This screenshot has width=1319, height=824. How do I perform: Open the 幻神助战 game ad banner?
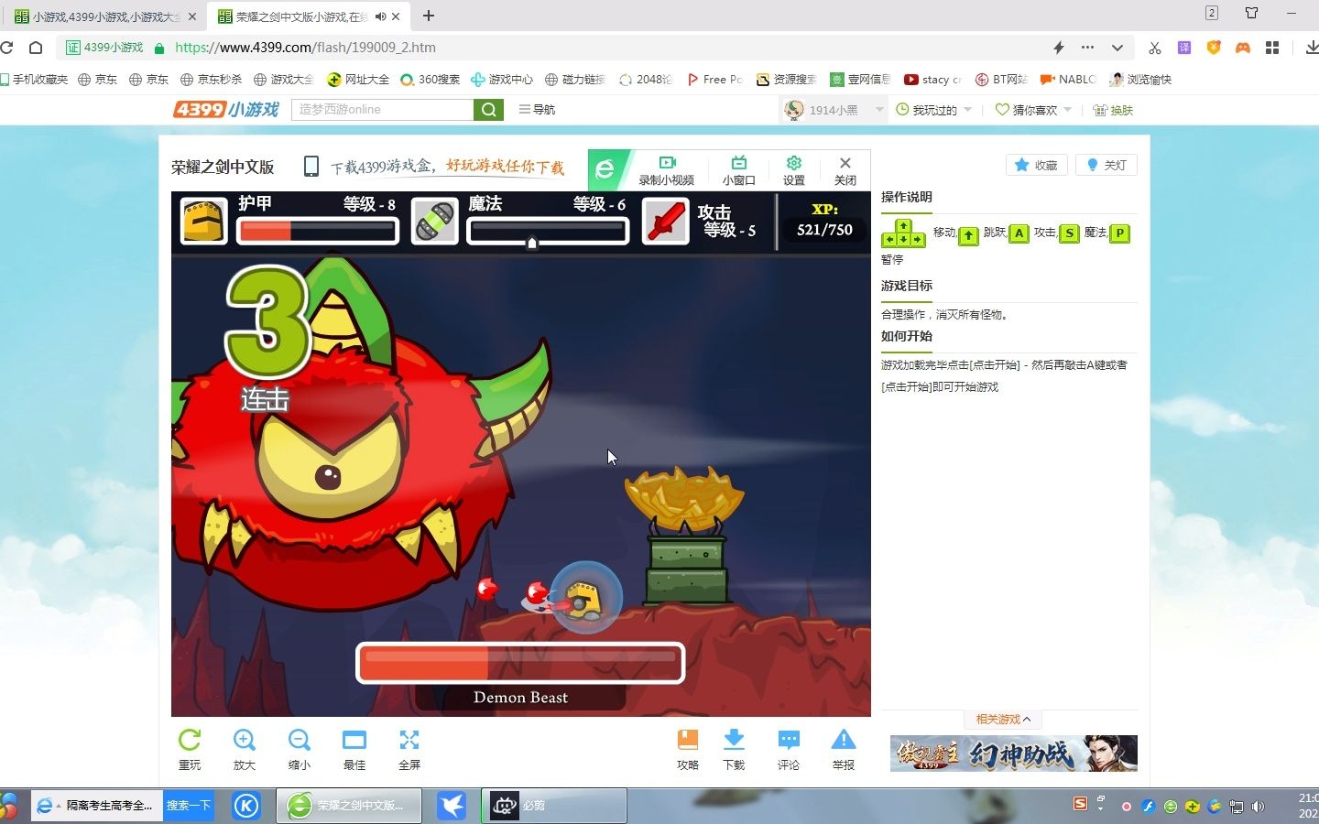click(1014, 754)
